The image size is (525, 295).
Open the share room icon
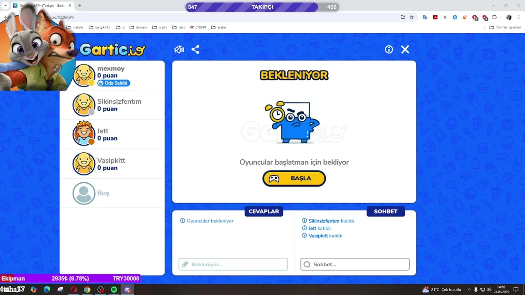(195, 50)
